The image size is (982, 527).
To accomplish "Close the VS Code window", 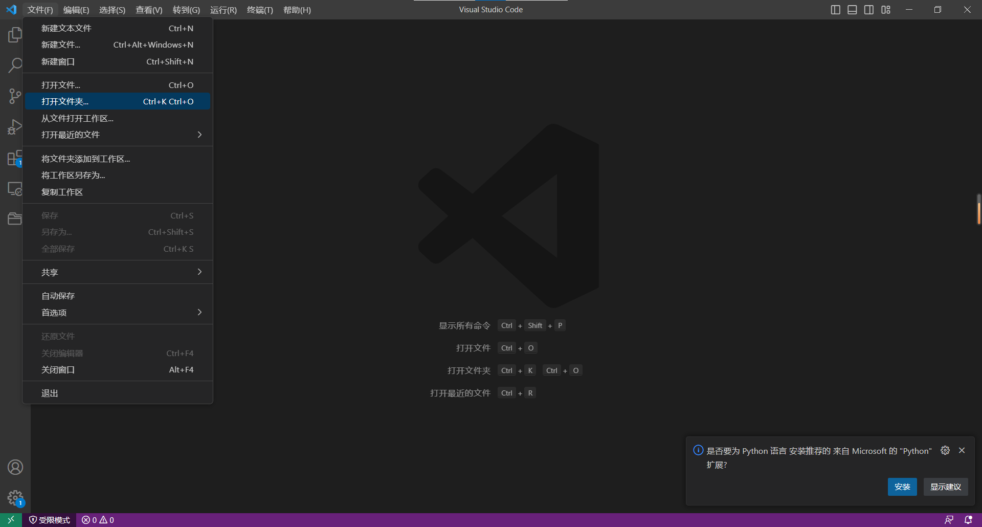I will 967,10.
